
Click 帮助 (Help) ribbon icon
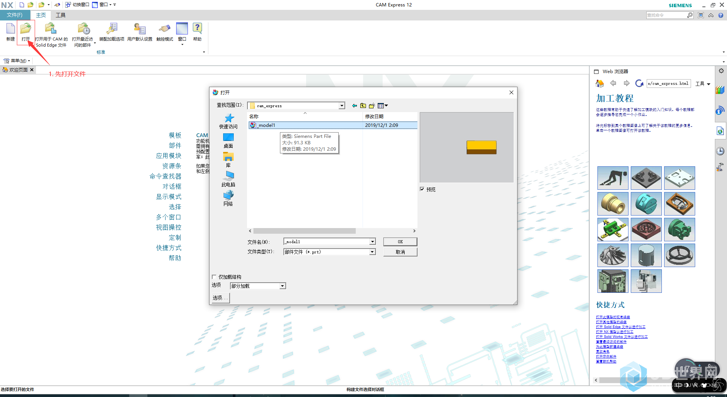point(197,32)
